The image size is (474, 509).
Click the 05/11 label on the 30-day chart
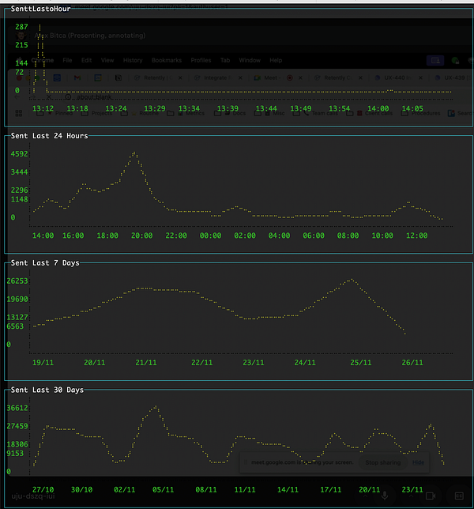pos(163,490)
